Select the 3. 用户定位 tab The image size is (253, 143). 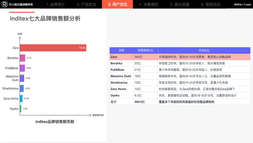(x=117, y=4)
